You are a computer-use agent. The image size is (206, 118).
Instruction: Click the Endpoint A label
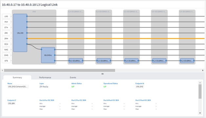[140, 84]
